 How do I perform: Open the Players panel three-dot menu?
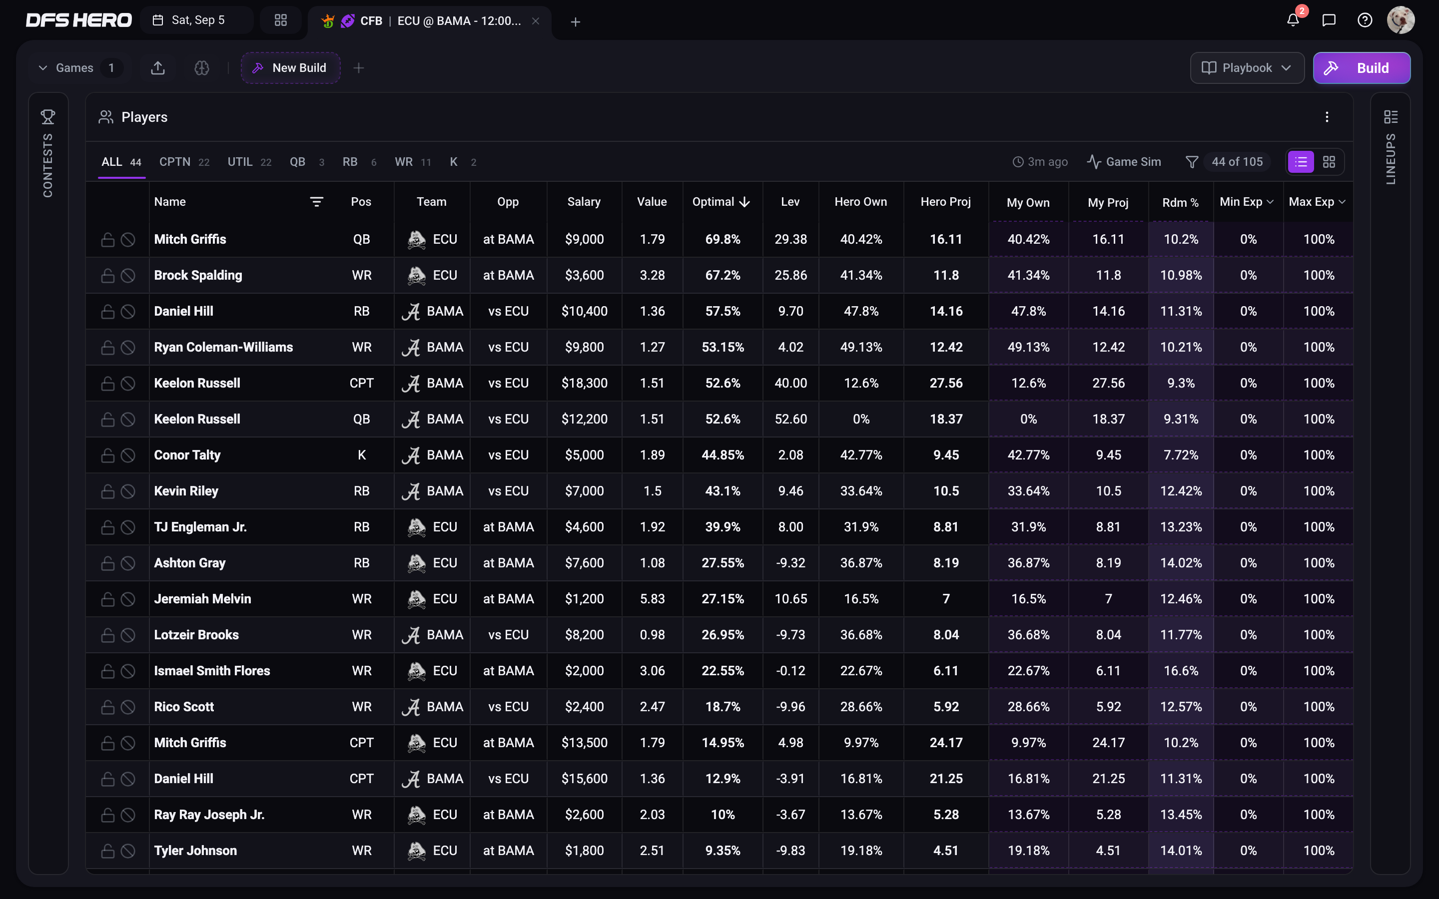coord(1327,117)
